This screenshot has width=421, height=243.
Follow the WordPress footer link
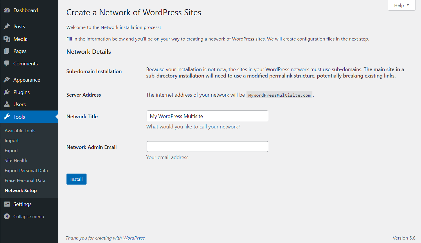pos(134,238)
